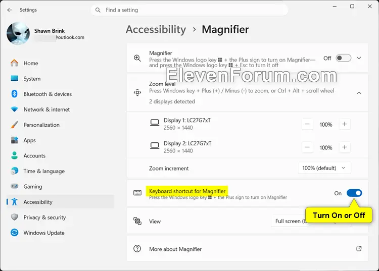Open Network & internet label
Screen dimensions: 379x271
pos(46,110)
